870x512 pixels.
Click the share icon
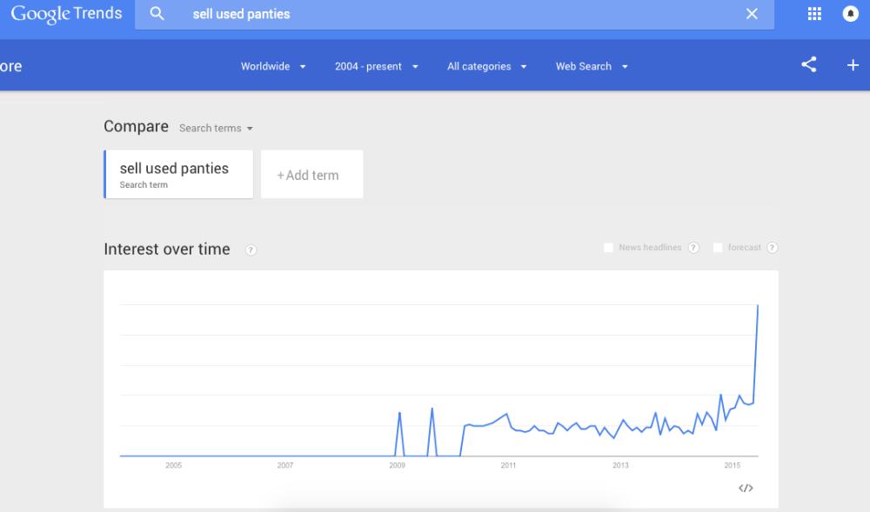click(x=809, y=65)
